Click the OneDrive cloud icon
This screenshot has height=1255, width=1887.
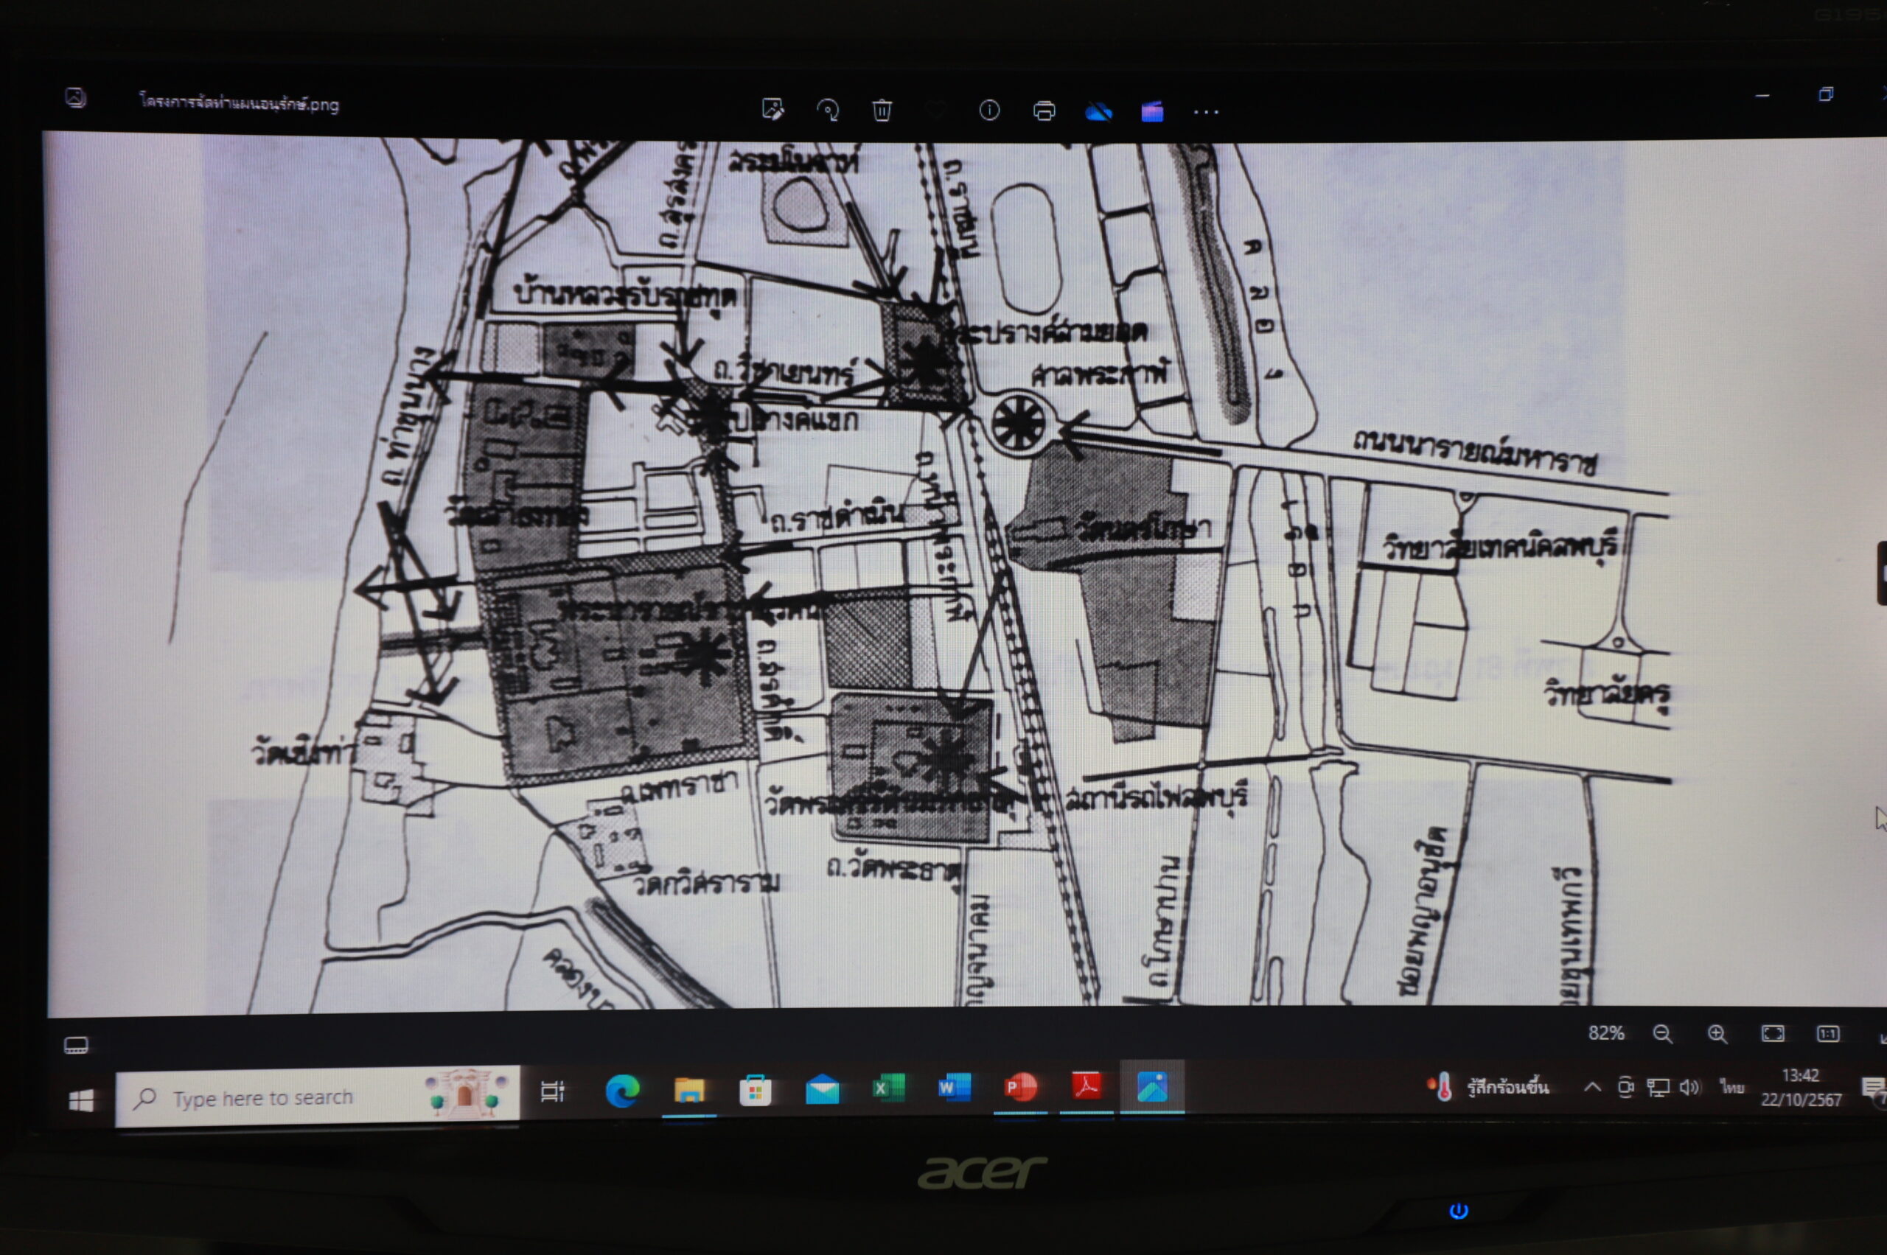1098,112
